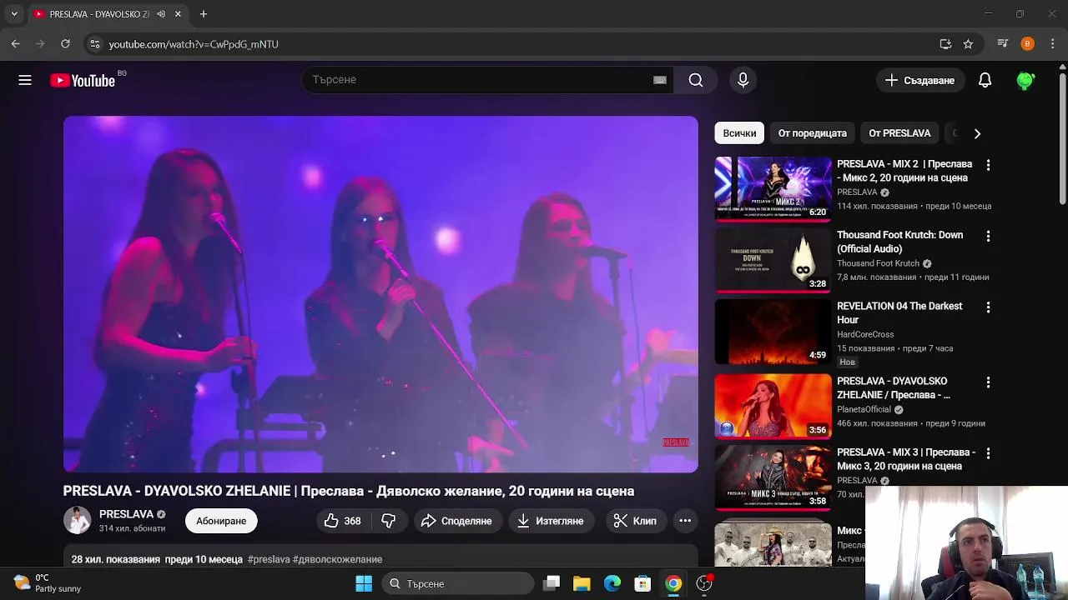
Task: Open the weather widget Partly sunny
Action: pos(48,582)
